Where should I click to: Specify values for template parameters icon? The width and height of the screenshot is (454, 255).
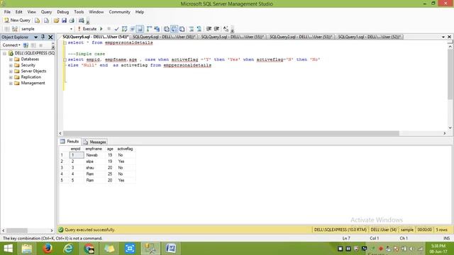(226, 29)
